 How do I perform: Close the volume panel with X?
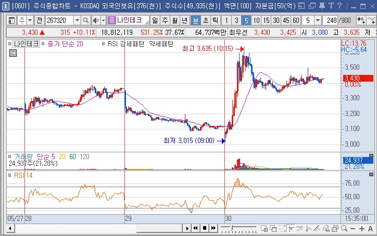(x=371, y=155)
